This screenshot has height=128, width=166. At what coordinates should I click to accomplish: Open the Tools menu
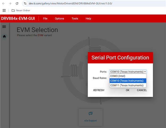tap(75, 19)
